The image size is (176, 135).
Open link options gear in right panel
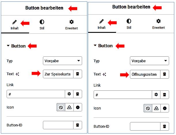(156, 94)
